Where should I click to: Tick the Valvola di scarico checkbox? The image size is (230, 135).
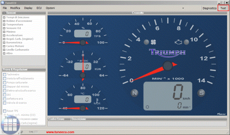[x=4, y=103]
